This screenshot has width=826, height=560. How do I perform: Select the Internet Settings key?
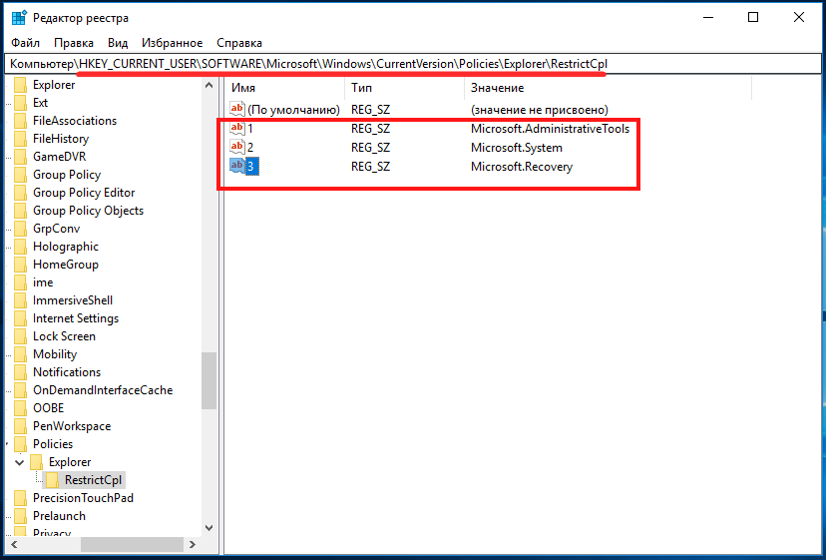click(76, 319)
